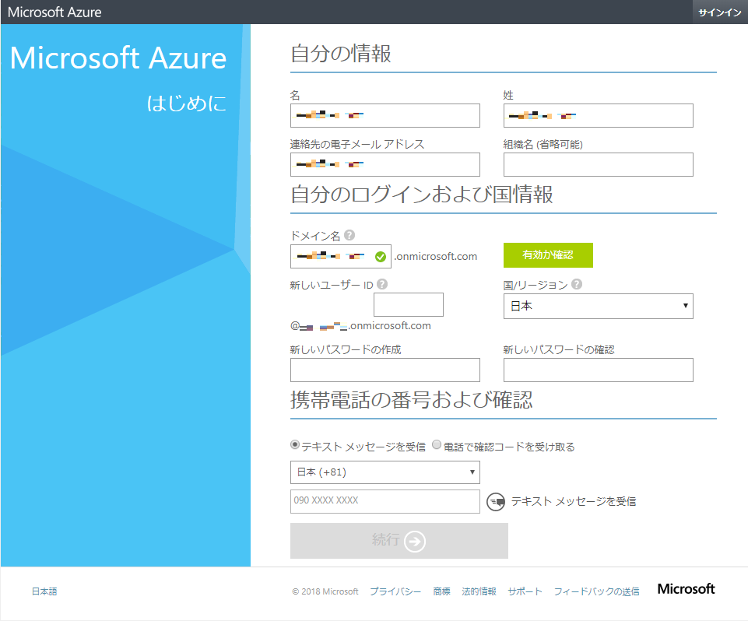Open the サポート footer link

tap(525, 591)
